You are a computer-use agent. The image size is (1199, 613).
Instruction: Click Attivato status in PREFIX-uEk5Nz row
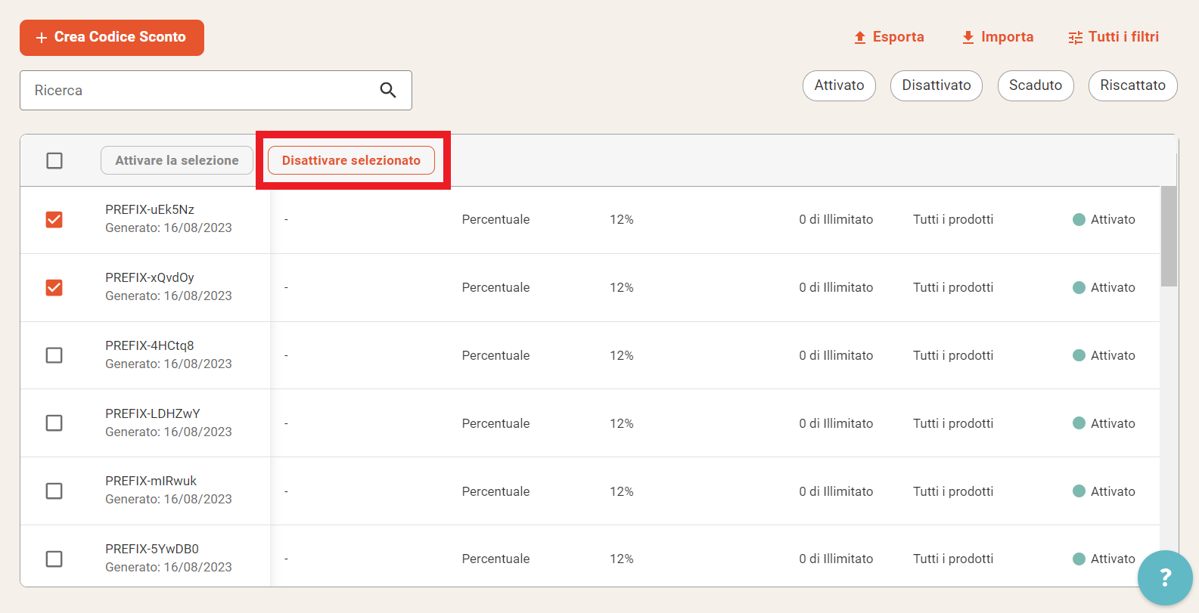click(1104, 219)
